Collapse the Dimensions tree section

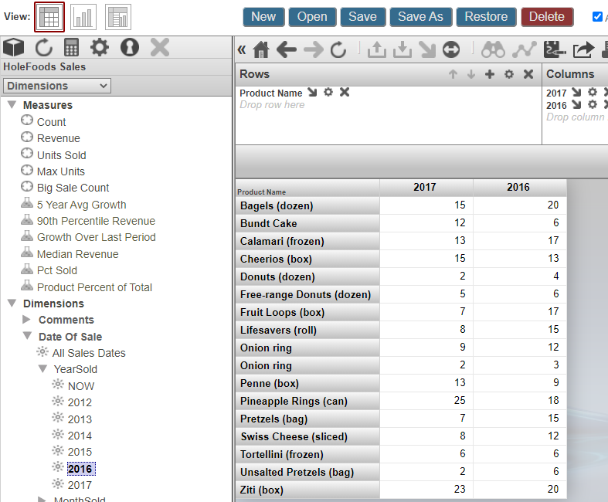pos(12,304)
